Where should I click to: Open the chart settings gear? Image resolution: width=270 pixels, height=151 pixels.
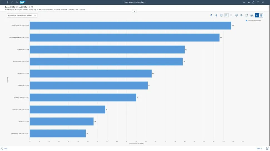(x=237, y=15)
